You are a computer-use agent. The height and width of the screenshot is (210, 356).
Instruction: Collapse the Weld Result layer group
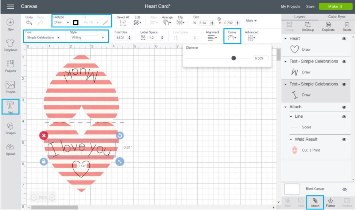[291, 140]
